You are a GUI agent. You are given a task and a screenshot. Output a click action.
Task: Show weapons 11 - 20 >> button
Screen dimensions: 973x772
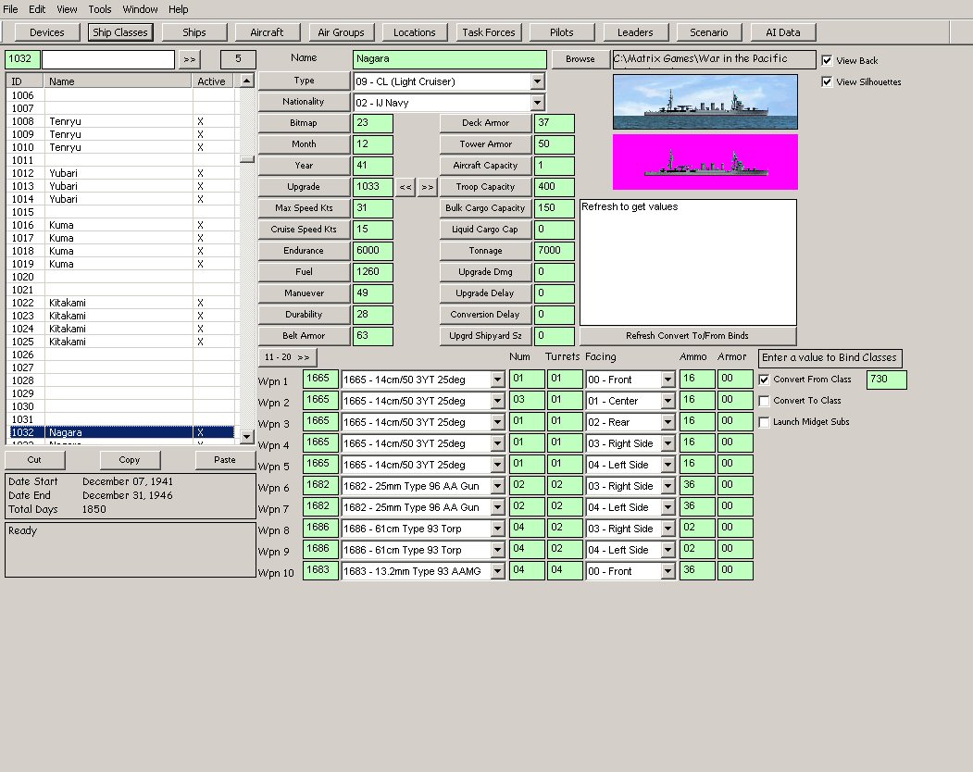287,357
